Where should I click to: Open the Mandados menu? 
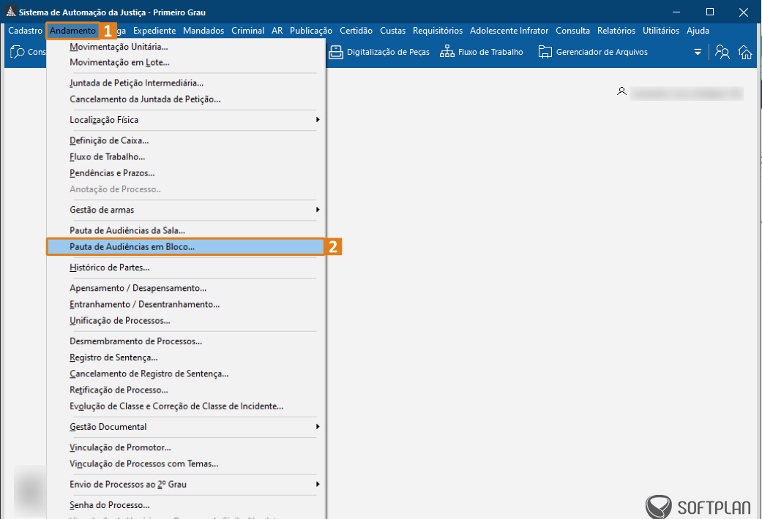point(203,31)
